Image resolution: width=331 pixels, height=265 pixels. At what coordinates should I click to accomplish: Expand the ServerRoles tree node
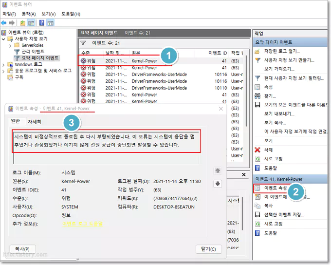10,45
